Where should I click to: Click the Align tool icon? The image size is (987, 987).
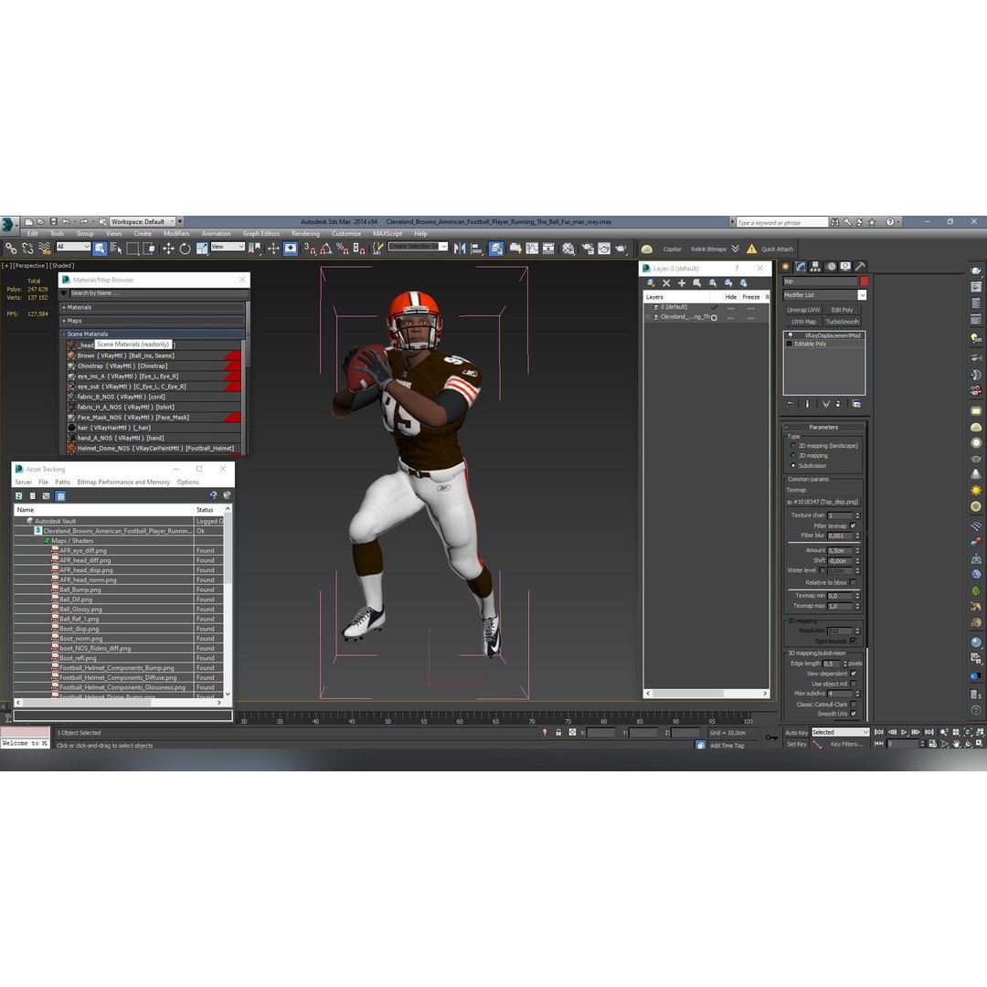476,249
